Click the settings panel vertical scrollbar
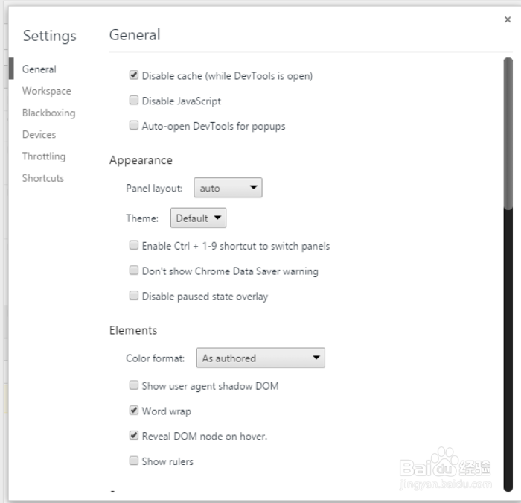521x503 pixels. pyautogui.click(x=508, y=134)
